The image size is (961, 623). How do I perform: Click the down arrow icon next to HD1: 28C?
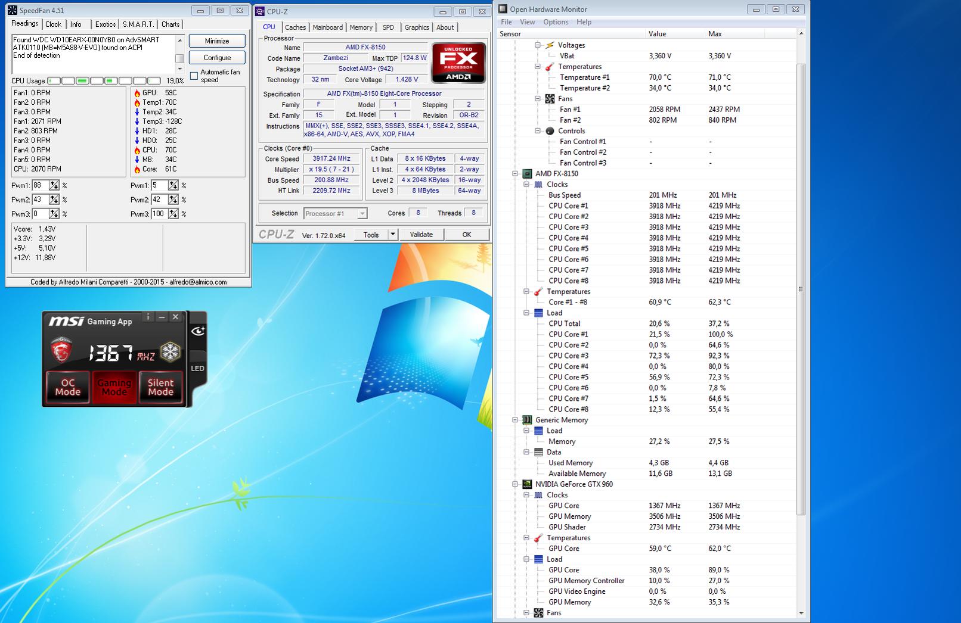(x=137, y=131)
